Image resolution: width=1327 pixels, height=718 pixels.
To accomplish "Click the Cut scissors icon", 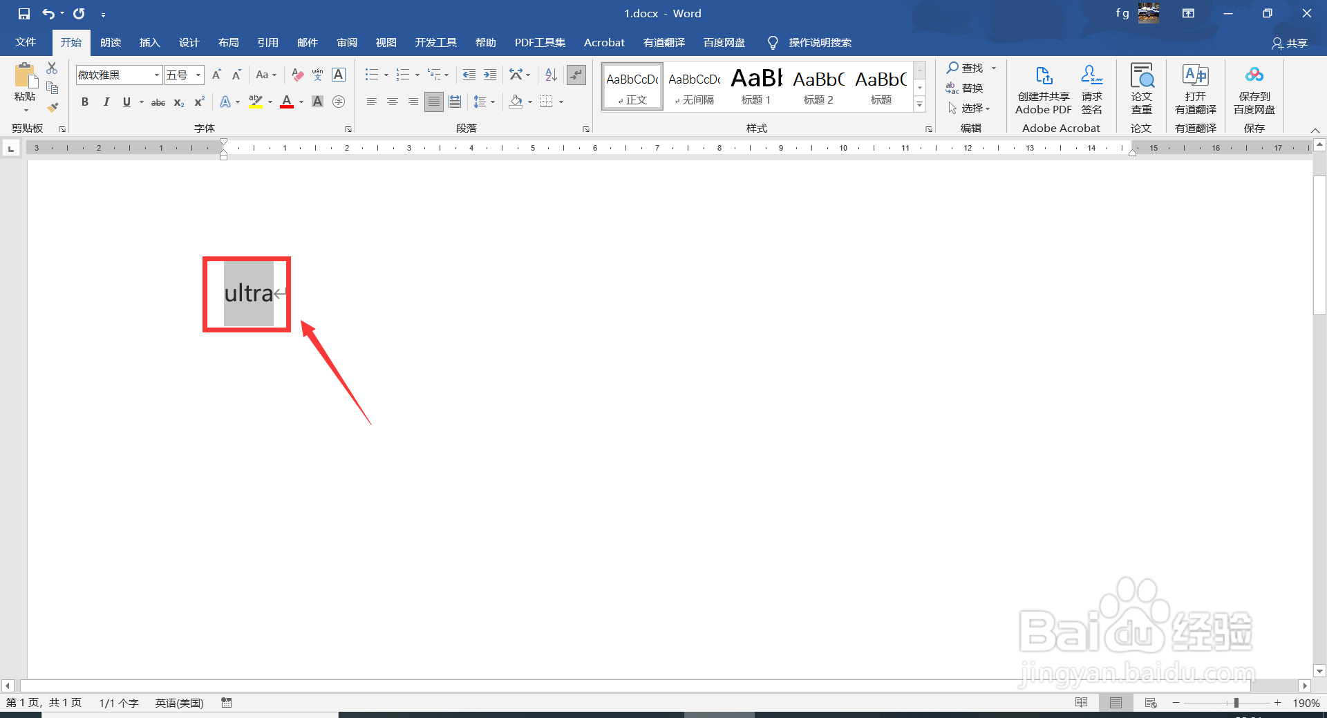I will pos(52,68).
